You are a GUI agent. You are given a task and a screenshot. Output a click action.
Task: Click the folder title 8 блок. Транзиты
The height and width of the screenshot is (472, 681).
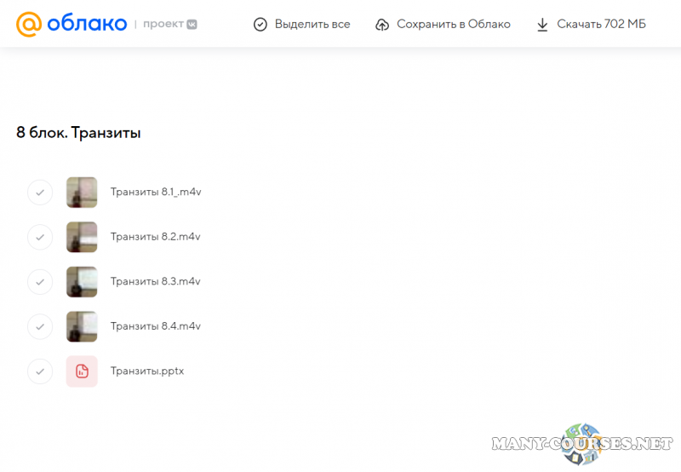point(78,133)
